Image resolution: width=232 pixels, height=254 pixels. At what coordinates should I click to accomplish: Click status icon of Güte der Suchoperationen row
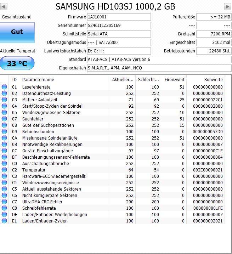[4, 125]
